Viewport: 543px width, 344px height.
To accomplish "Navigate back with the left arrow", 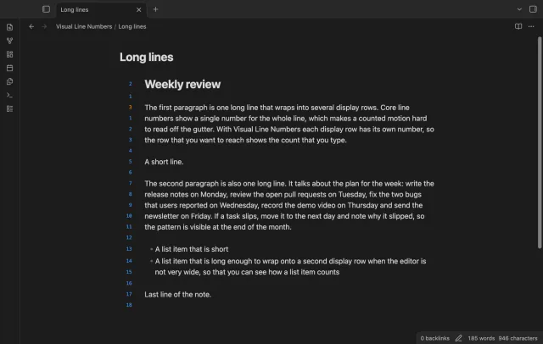I will 31,26.
